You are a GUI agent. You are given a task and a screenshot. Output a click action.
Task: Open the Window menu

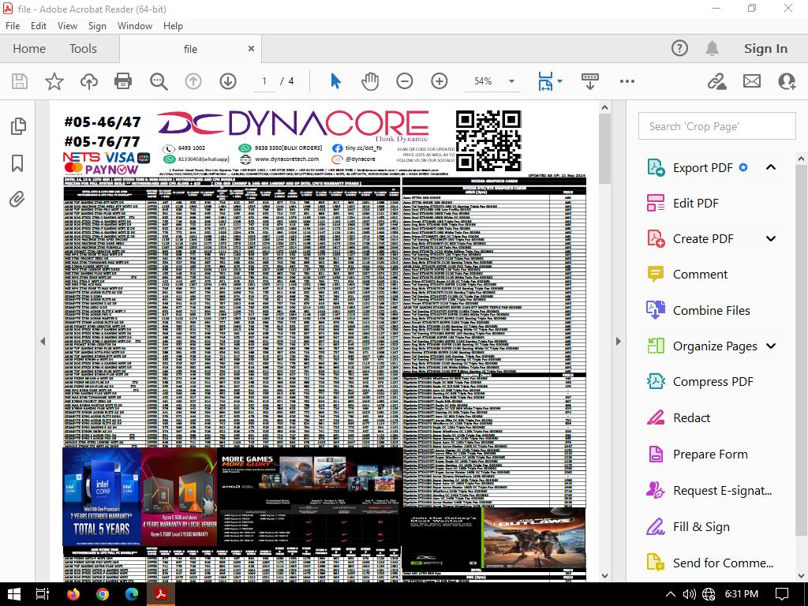tap(135, 25)
